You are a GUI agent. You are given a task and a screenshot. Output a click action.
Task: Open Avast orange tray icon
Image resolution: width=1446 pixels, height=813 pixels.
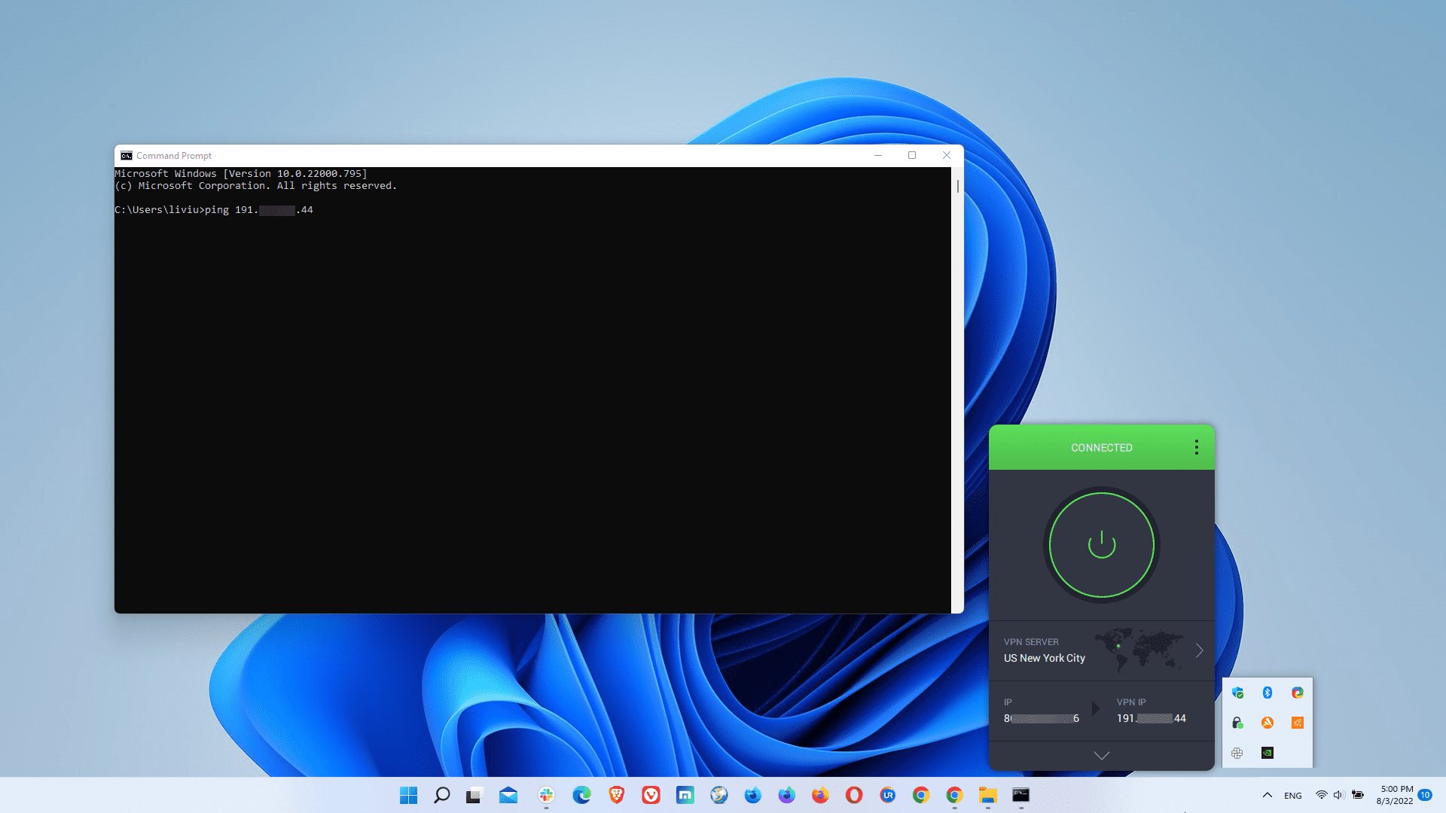point(1268,723)
